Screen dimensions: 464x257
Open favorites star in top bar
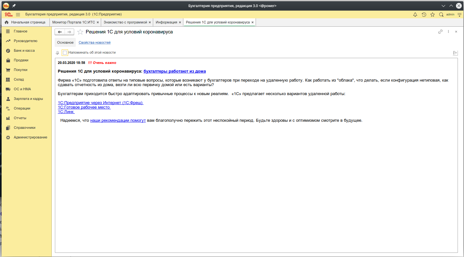tap(433, 14)
